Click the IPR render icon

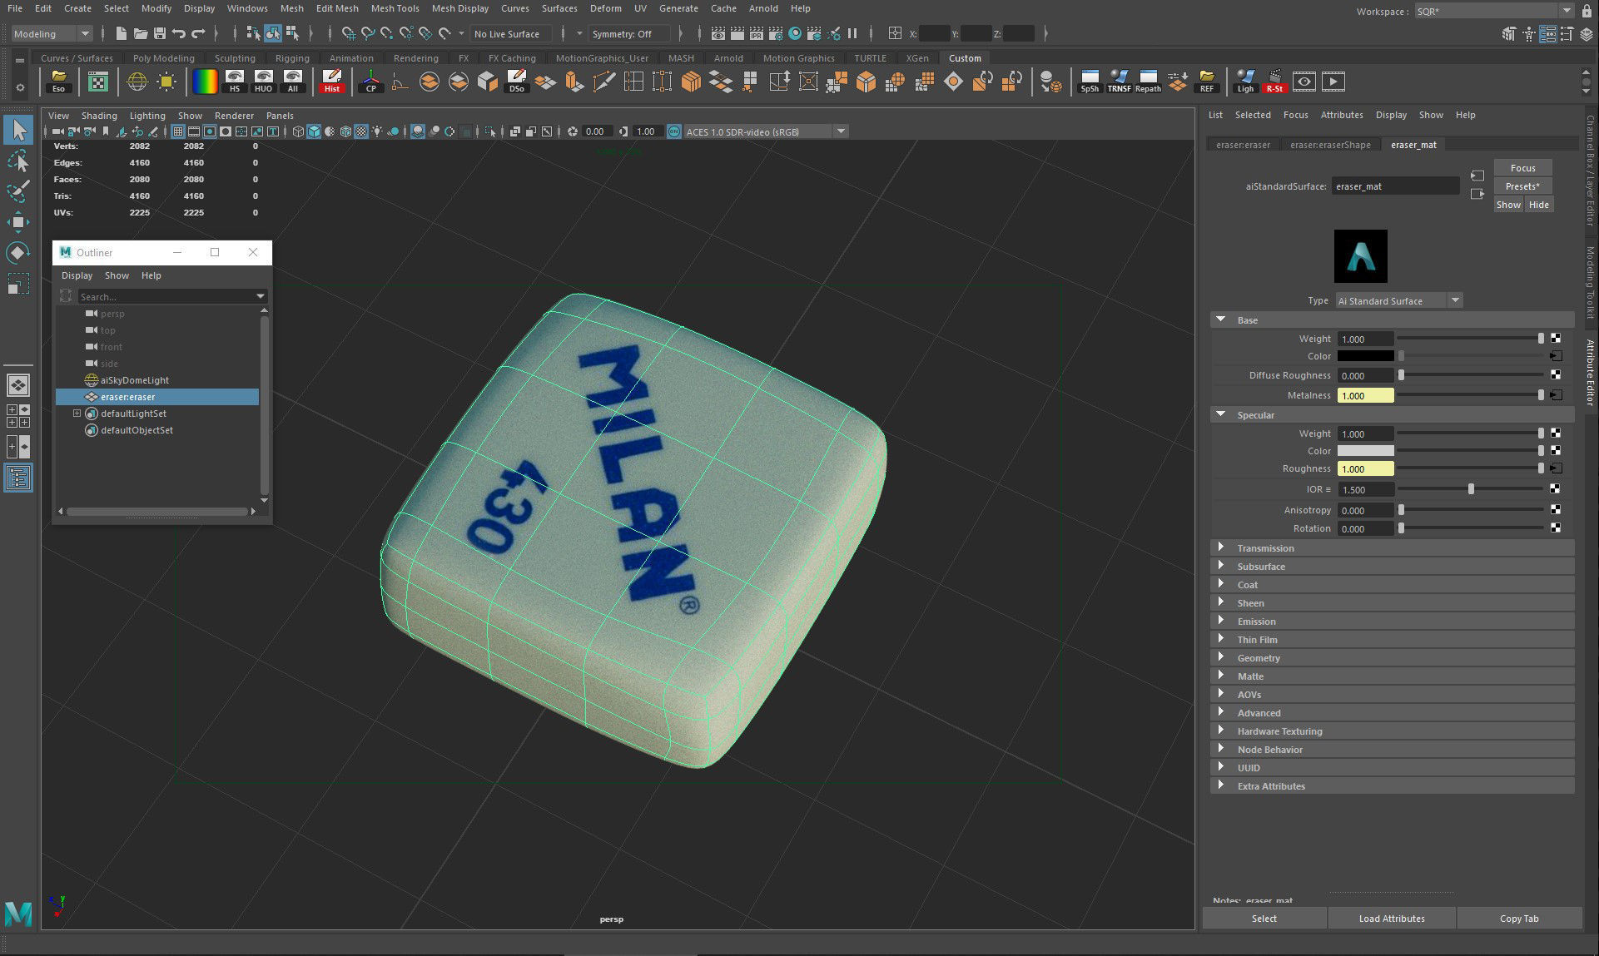click(756, 33)
